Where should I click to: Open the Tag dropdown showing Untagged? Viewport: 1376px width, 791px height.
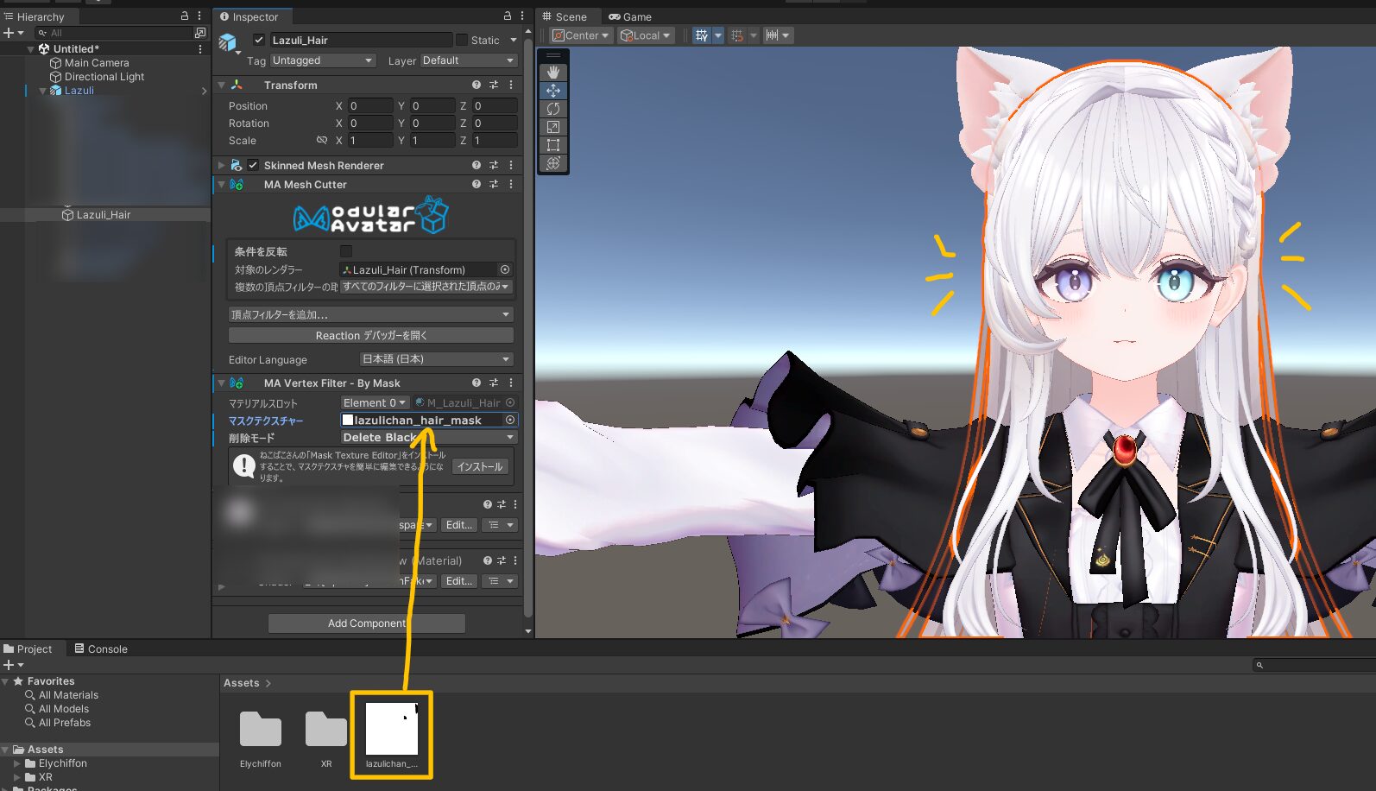coord(322,60)
